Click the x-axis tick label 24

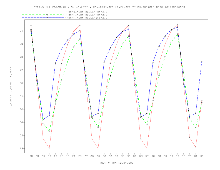80,156
